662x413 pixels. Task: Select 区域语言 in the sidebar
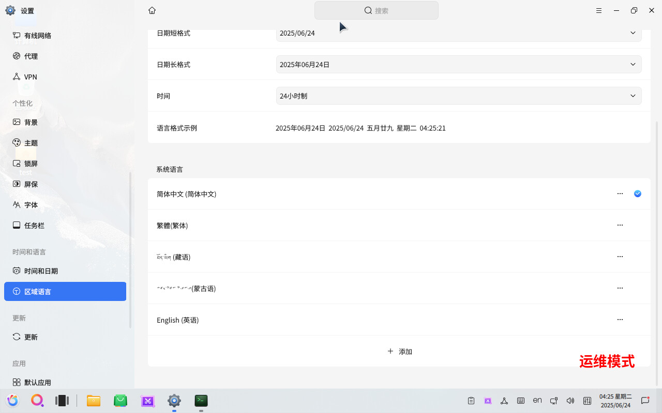coord(65,292)
